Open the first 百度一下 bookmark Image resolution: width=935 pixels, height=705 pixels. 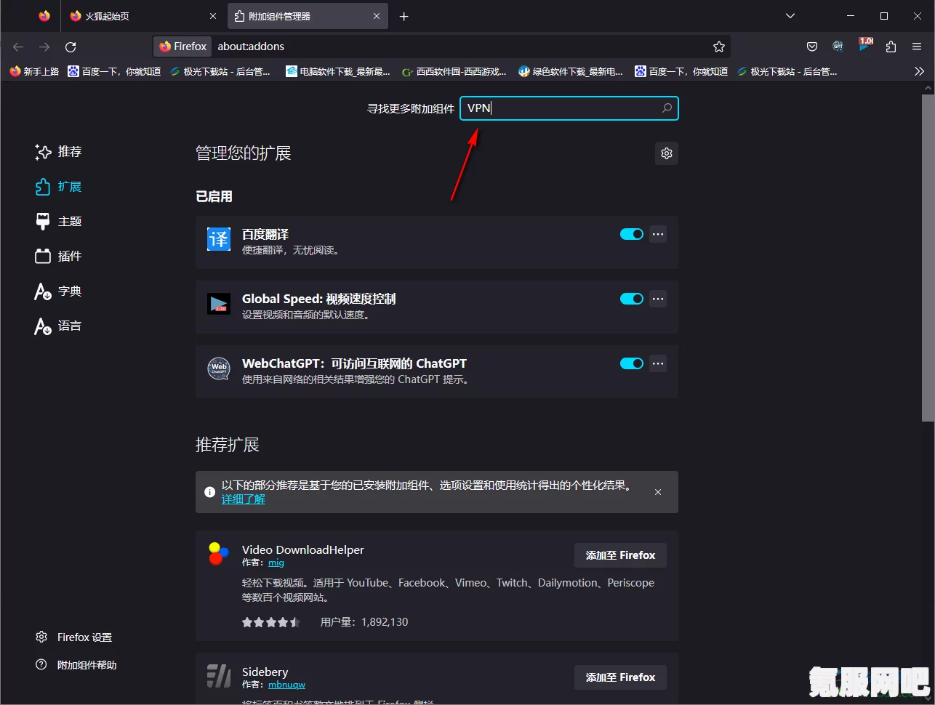(114, 71)
